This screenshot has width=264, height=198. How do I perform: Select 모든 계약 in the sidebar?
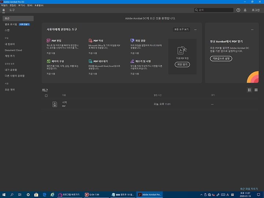10,90
